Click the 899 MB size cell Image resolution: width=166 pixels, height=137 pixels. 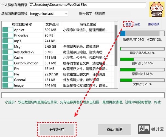coord(50,30)
